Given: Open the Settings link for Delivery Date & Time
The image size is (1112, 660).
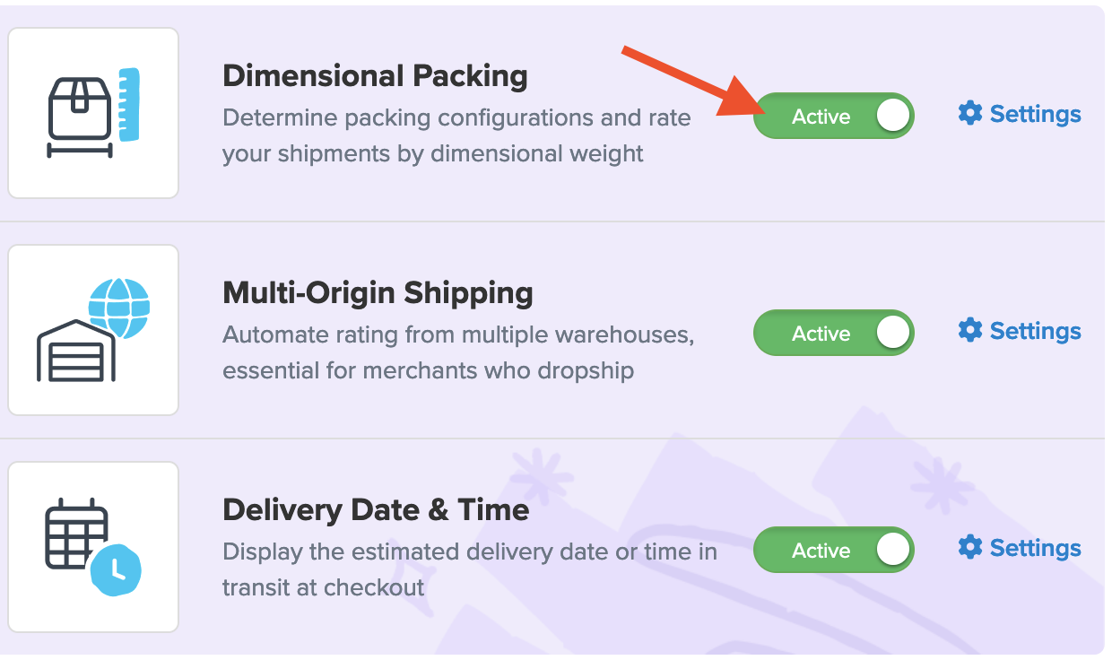Looking at the screenshot, I should (x=1035, y=548).
